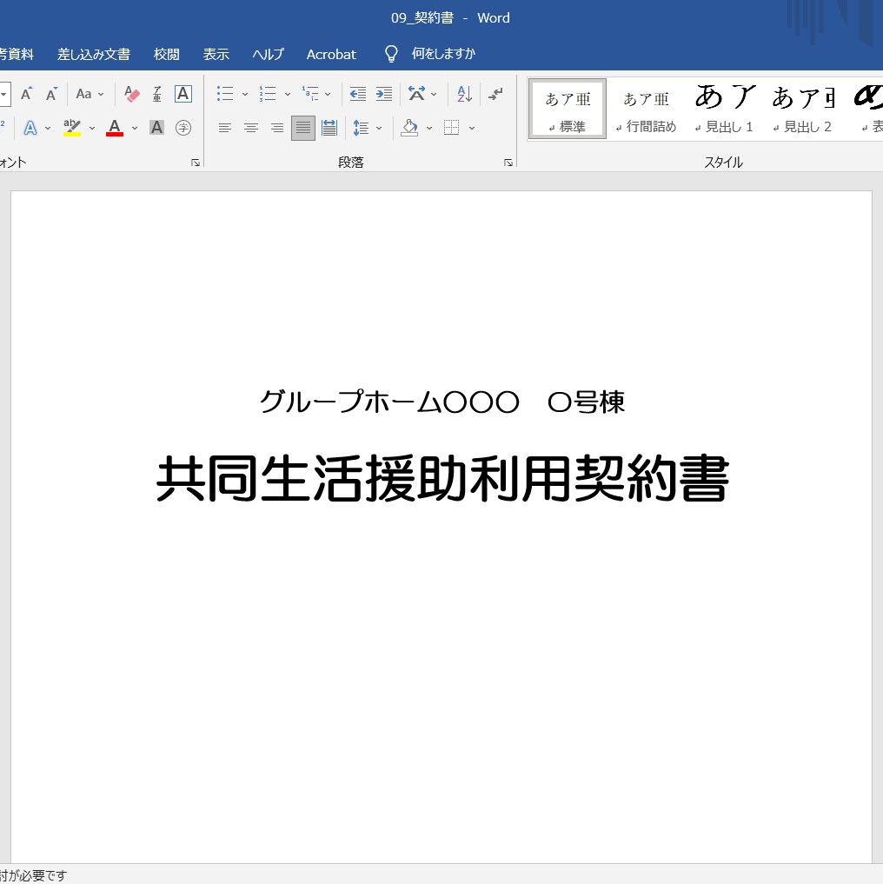883x884 pixels.
Task: Apply the 行間詰め style
Action: click(646, 109)
